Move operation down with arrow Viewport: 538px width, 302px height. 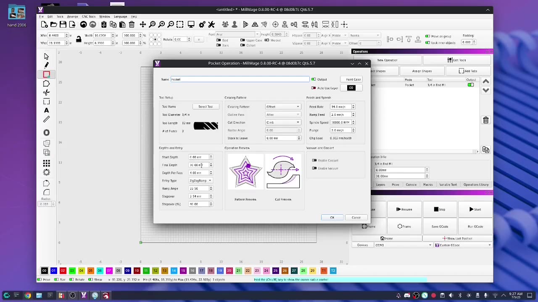click(485, 90)
